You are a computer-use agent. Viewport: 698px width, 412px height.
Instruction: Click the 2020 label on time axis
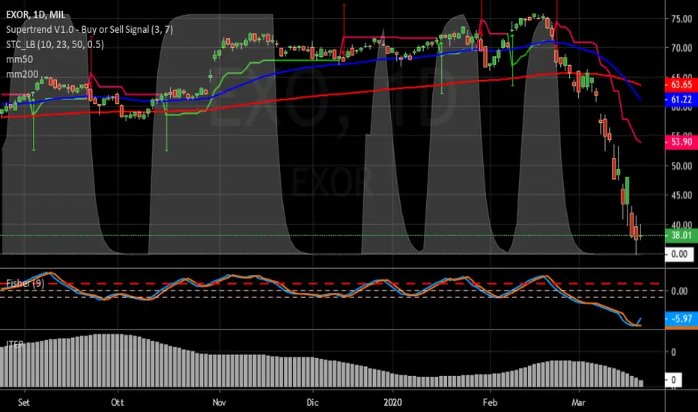[x=392, y=402]
